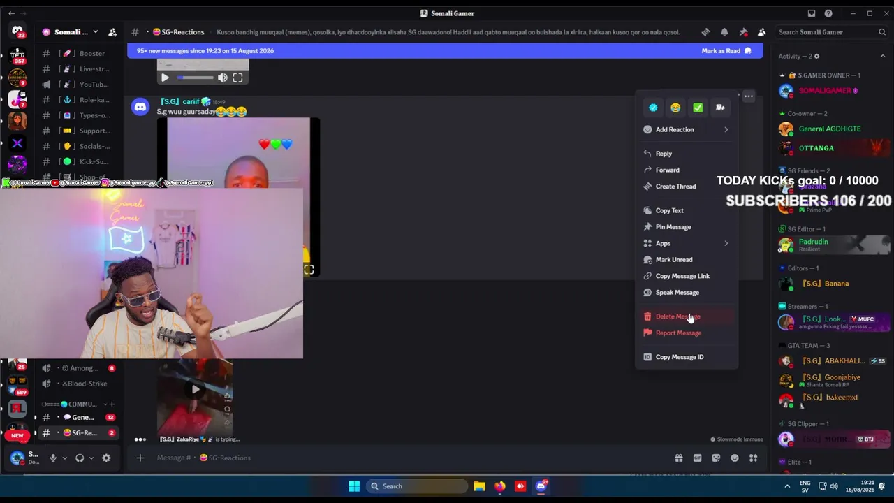
Task: Report this message
Action: (x=687, y=333)
